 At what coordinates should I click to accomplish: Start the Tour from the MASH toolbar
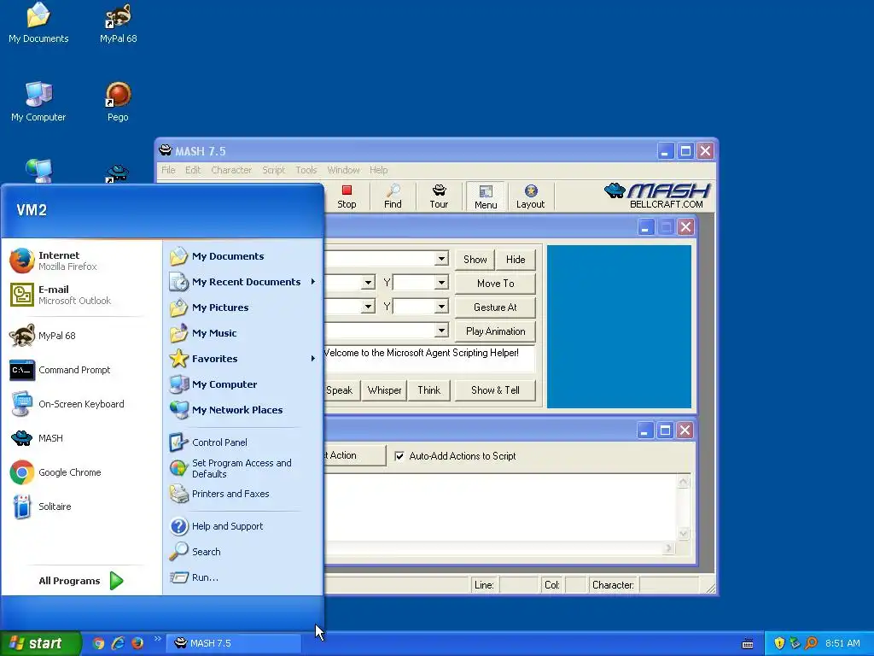coord(439,196)
